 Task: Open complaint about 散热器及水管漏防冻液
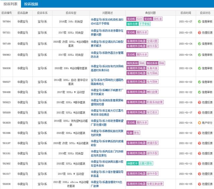[107, 55]
